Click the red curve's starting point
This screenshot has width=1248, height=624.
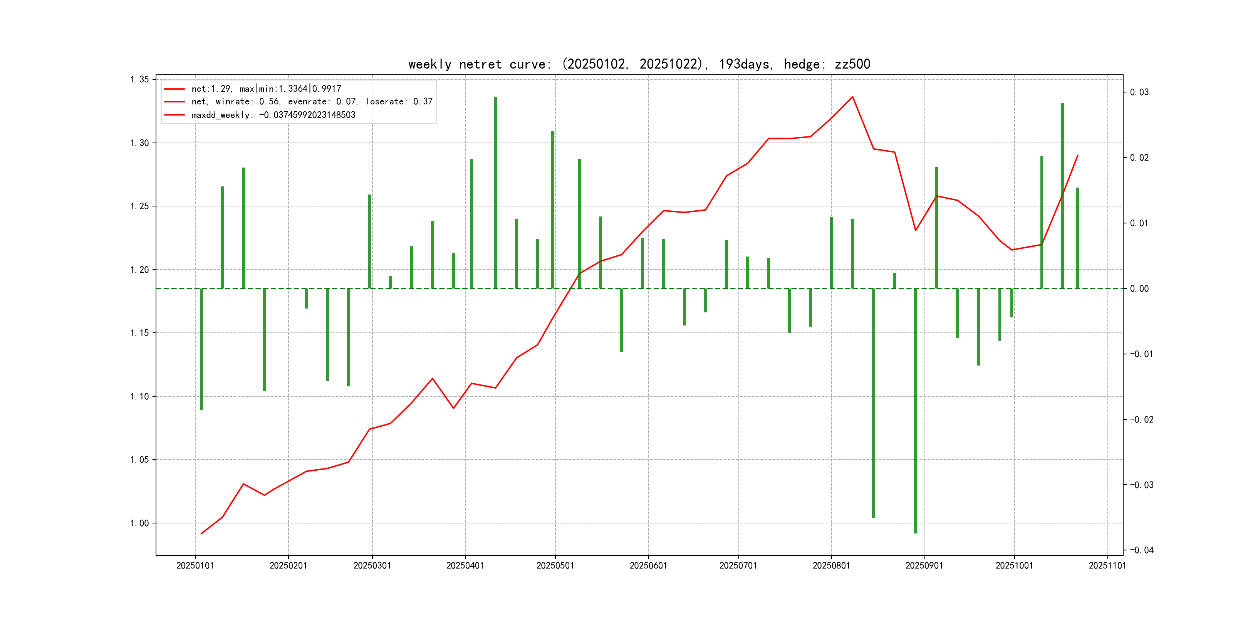point(201,533)
